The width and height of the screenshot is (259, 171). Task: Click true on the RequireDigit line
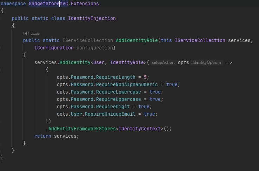pyautogui.click(x=144, y=107)
